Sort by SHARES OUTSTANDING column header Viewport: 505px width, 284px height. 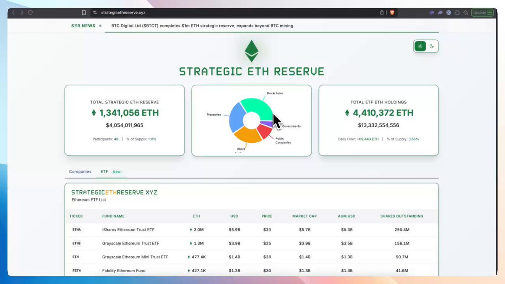(x=402, y=216)
